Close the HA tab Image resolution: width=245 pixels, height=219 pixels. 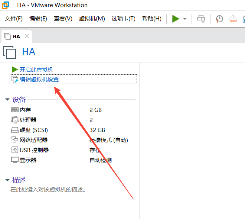(27, 36)
